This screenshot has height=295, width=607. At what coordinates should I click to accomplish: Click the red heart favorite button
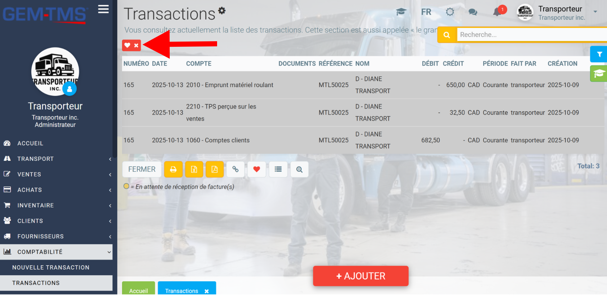pos(257,170)
